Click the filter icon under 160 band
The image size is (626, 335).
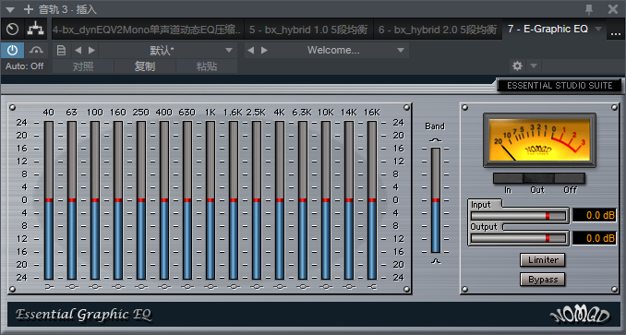point(118,287)
